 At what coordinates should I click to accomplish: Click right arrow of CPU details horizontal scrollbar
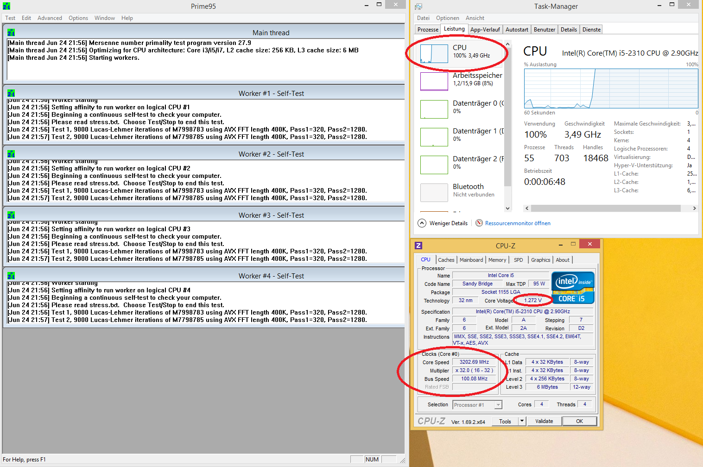[x=694, y=208]
